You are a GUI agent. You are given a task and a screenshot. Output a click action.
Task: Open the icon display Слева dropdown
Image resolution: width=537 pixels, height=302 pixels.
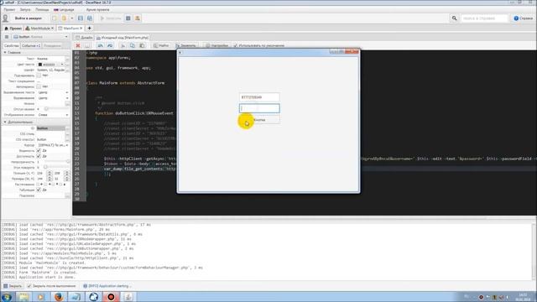[53, 115]
